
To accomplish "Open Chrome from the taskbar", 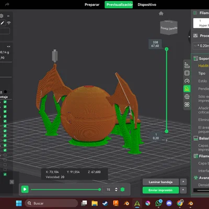I will (x=180, y=203).
